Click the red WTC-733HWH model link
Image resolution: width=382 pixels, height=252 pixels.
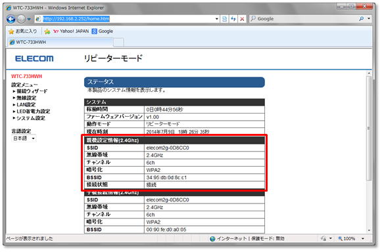[x=26, y=76]
